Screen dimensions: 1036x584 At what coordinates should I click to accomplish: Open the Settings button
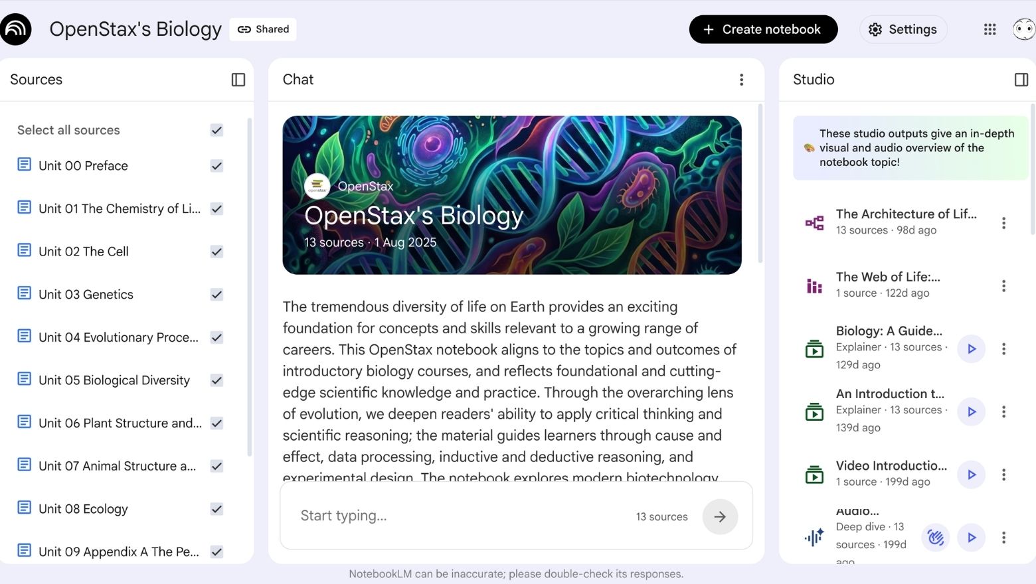click(x=903, y=29)
